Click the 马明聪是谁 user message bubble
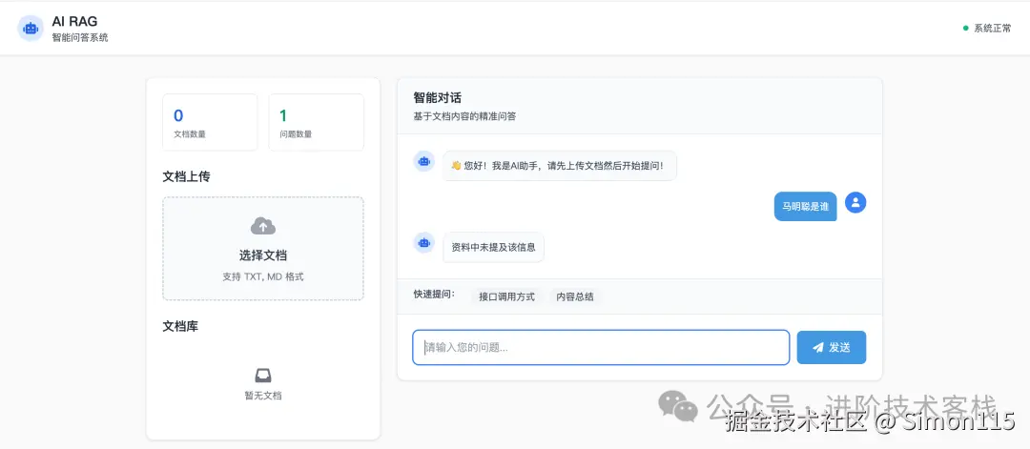1030x449 pixels. click(x=805, y=206)
